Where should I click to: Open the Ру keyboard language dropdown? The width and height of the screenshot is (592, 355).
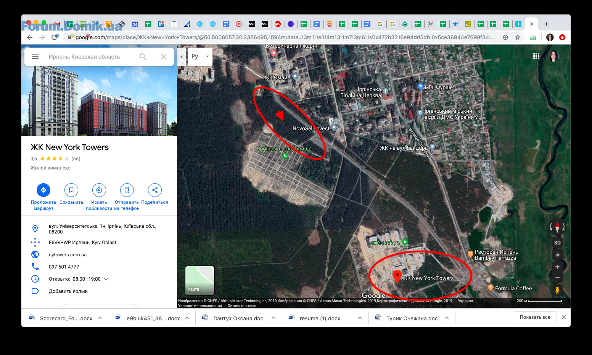208,57
